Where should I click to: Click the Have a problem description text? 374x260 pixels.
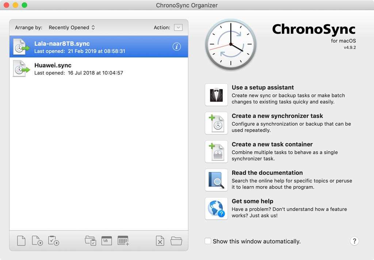click(289, 212)
